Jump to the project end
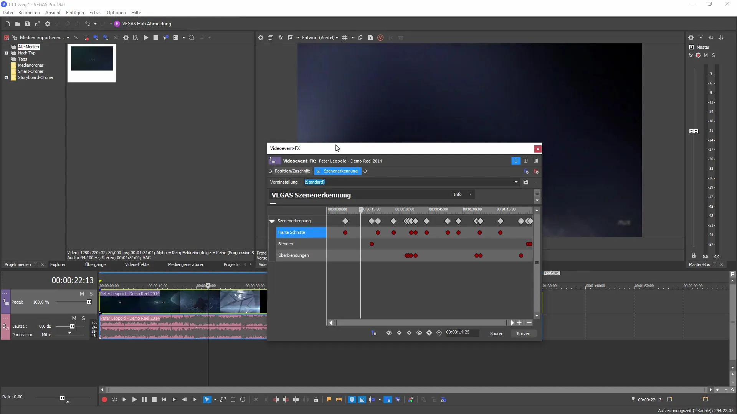The width and height of the screenshot is (737, 414). (x=174, y=399)
